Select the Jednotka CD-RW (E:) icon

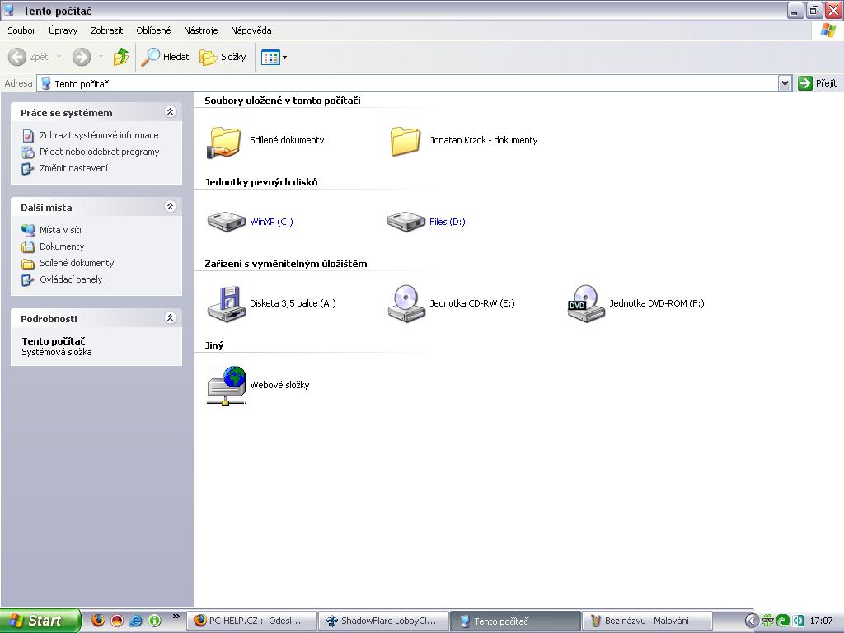(x=406, y=303)
